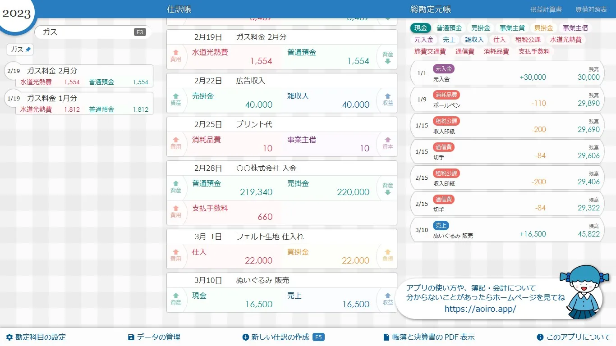Click the 資本 arrow icon in プリント代 entry

388,140
